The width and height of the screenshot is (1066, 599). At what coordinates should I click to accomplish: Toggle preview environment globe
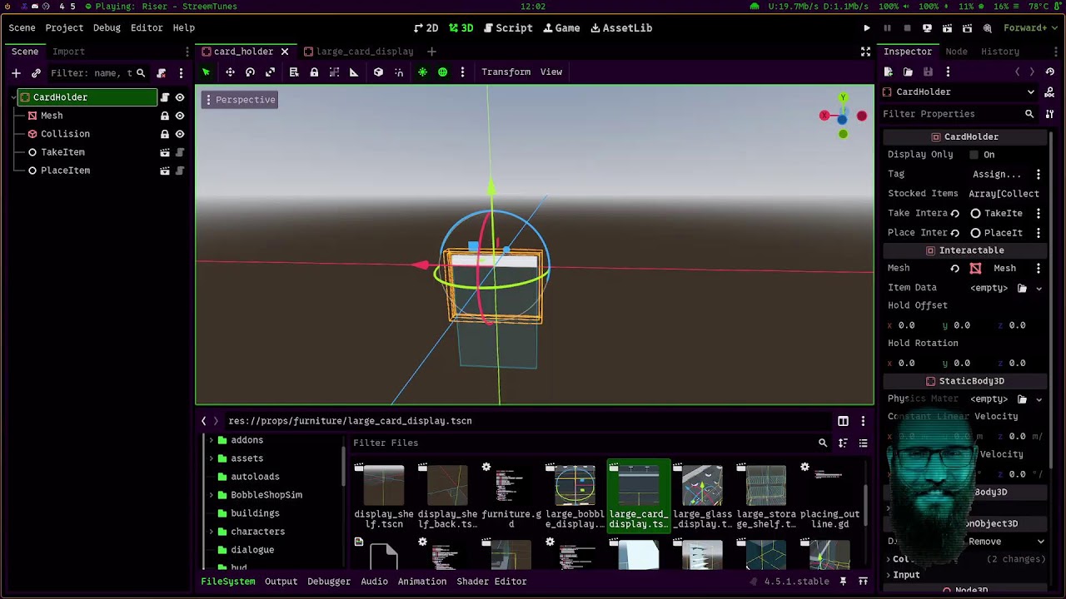442,72
